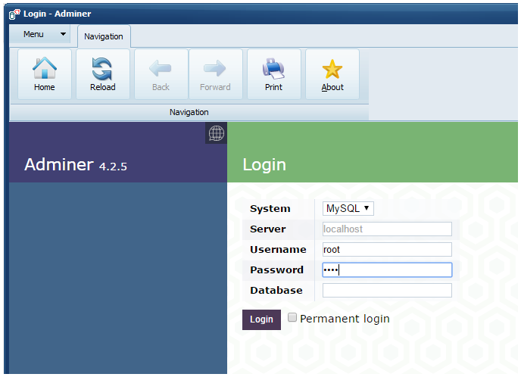Reload the page with Reload icon

click(103, 74)
